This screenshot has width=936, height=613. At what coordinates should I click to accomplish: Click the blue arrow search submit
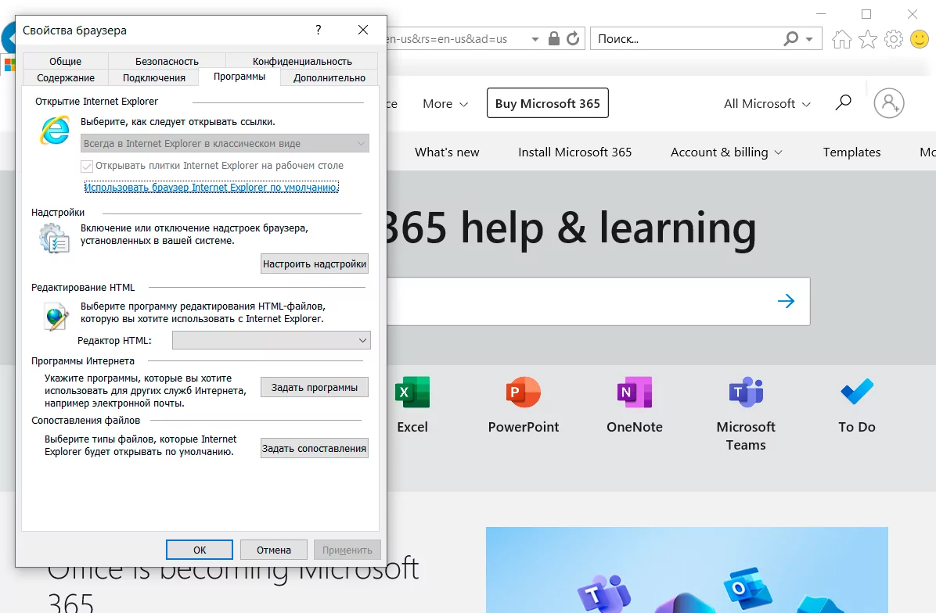click(787, 301)
